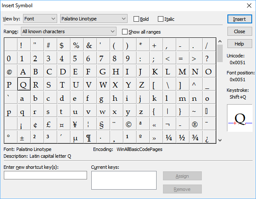This screenshot has height=199, width=256.
Task: Check the Show all ranges option
Action: point(125,31)
